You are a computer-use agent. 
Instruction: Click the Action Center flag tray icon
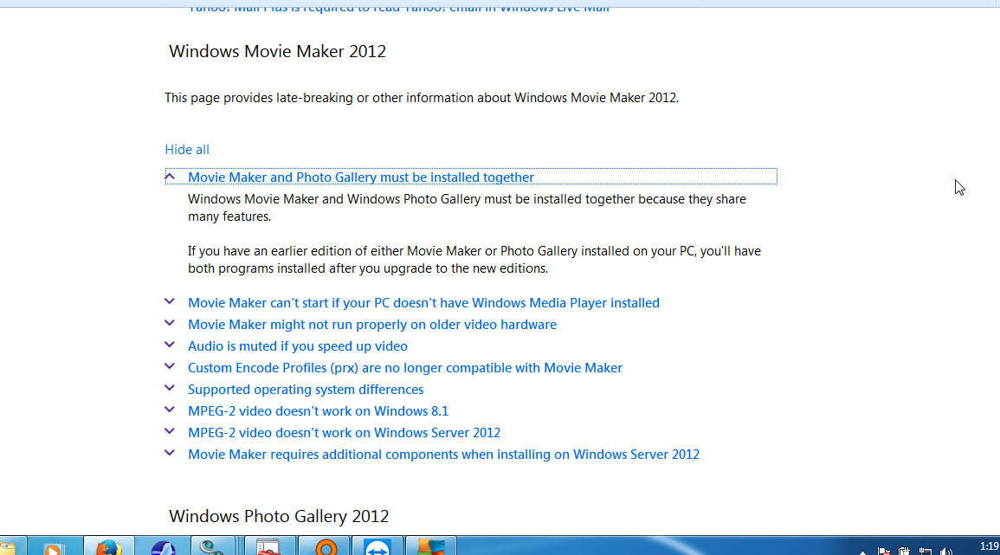point(884,552)
